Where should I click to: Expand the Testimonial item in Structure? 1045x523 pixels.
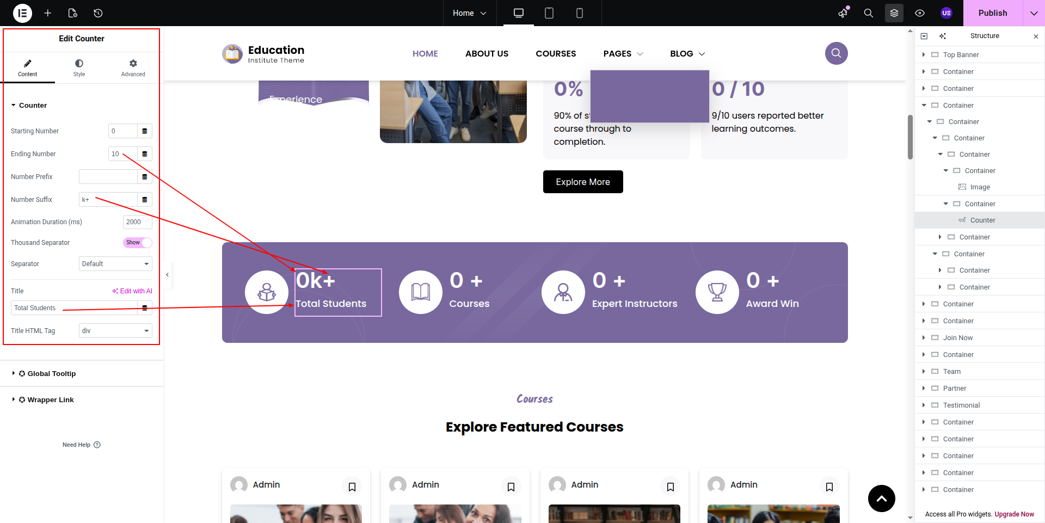point(924,405)
